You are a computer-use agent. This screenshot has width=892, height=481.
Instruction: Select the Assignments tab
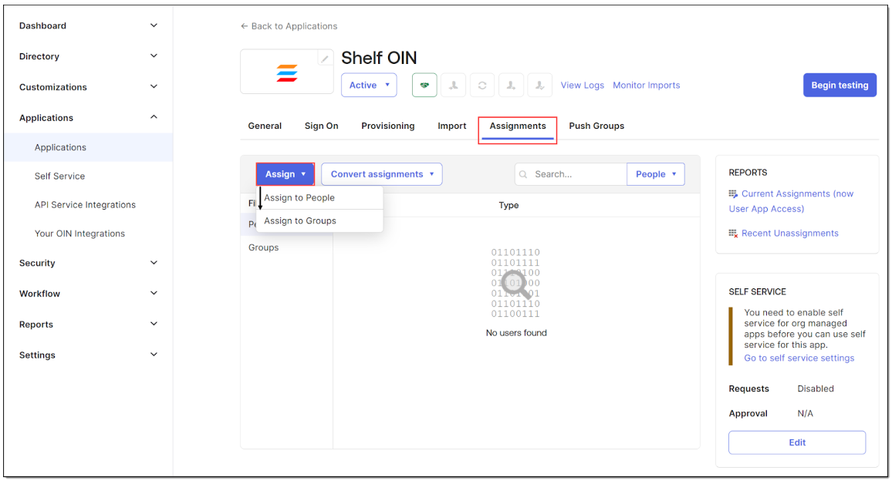click(518, 126)
